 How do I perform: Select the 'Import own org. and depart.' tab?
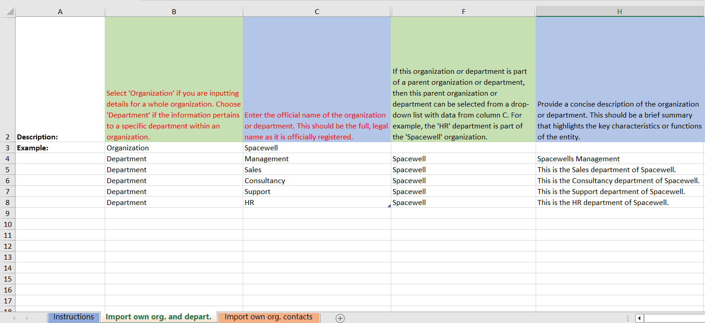(158, 317)
